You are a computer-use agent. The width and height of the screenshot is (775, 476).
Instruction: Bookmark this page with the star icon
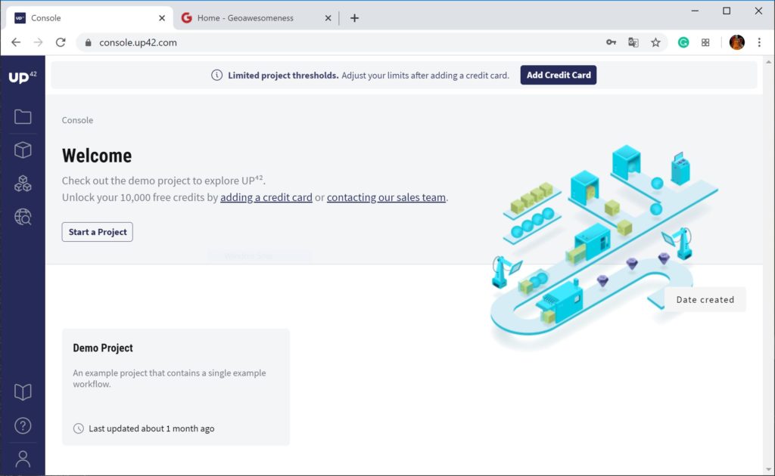tap(655, 42)
